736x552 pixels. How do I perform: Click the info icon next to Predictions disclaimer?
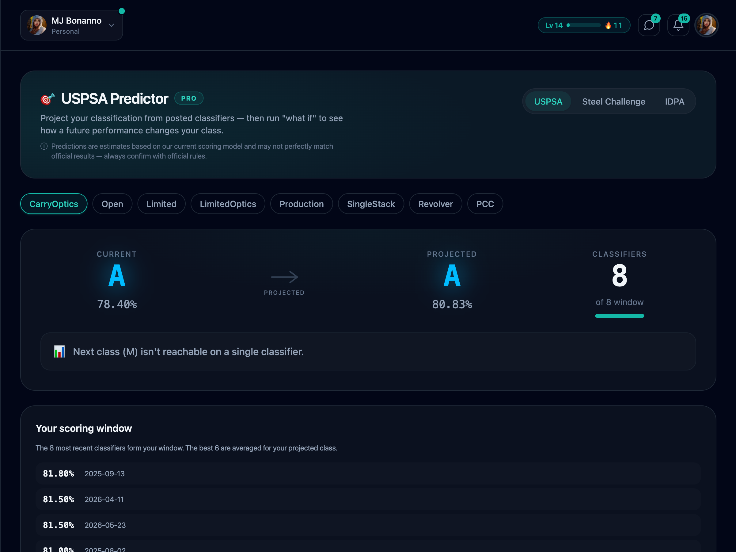coord(44,146)
